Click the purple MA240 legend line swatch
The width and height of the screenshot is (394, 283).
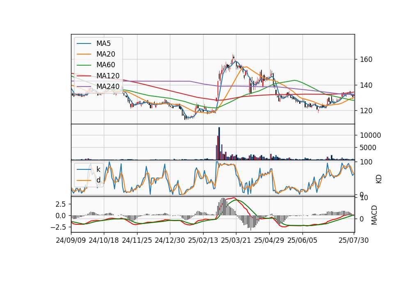point(84,87)
